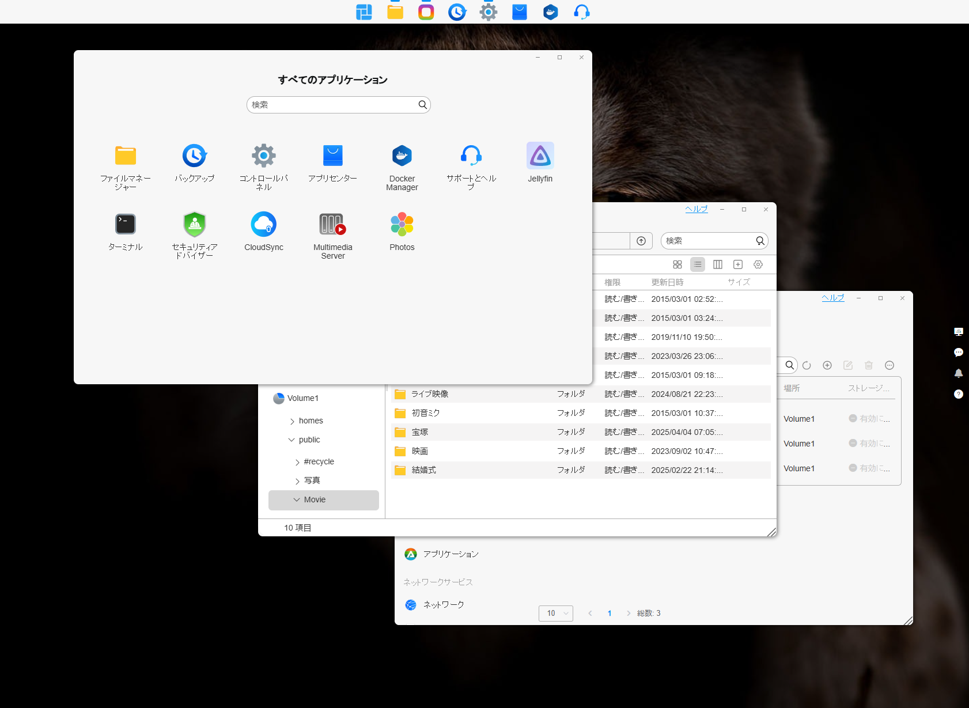The image size is (969, 708).
Task: Click the app search field
Action: [334, 105]
